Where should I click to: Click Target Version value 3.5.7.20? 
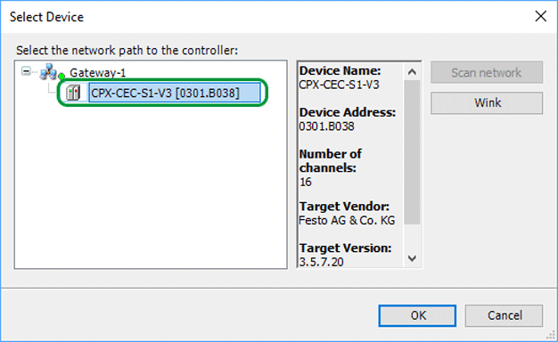[322, 262]
